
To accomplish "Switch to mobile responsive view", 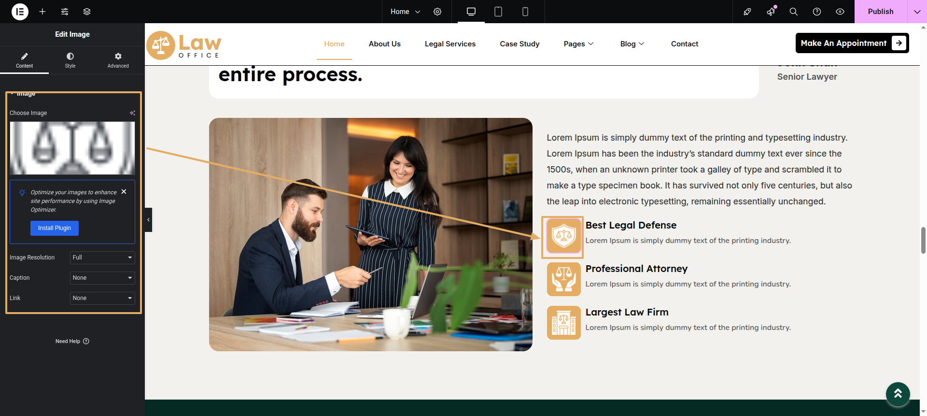I will tap(525, 12).
